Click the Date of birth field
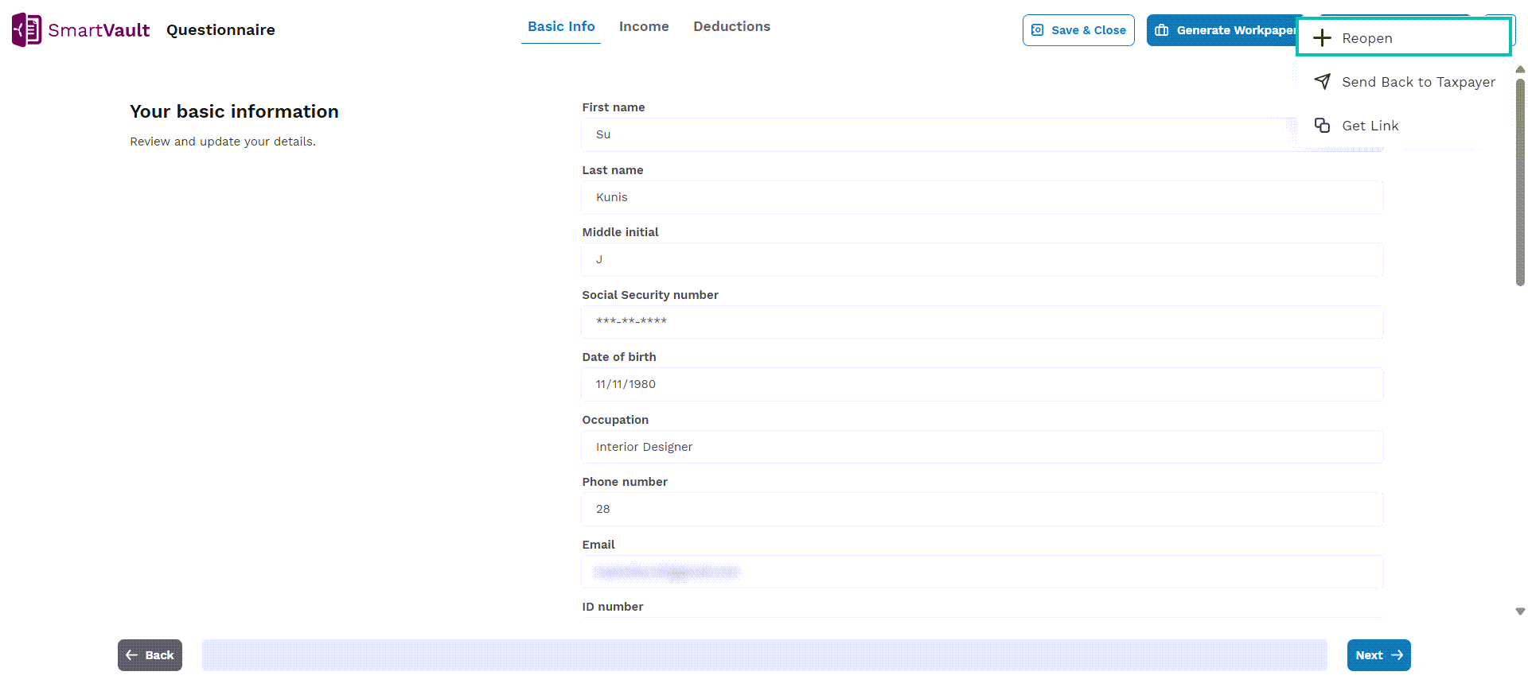This screenshot has height=691, width=1528. tap(982, 384)
